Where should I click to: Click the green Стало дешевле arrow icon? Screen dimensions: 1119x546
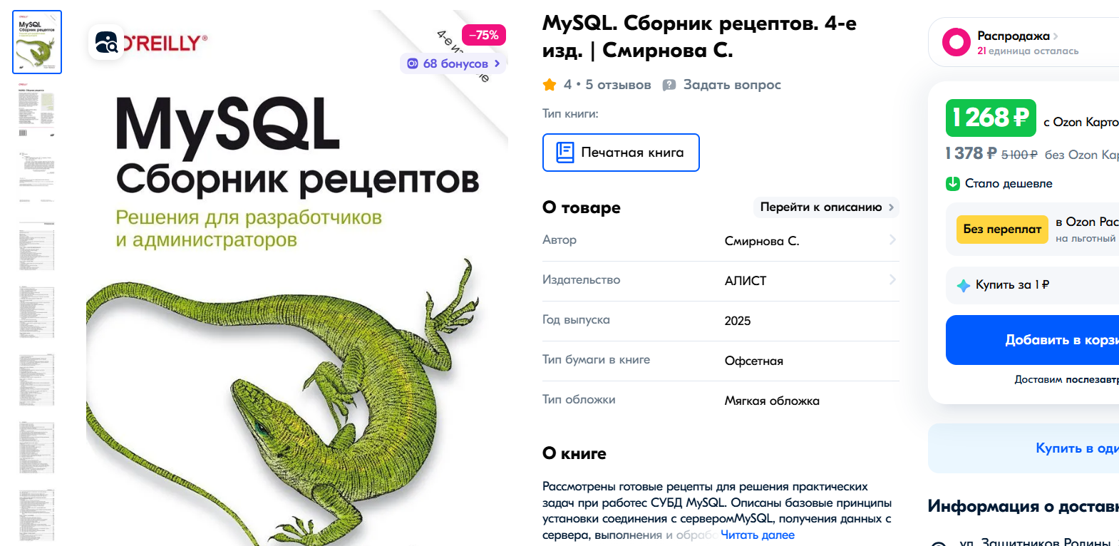(952, 183)
